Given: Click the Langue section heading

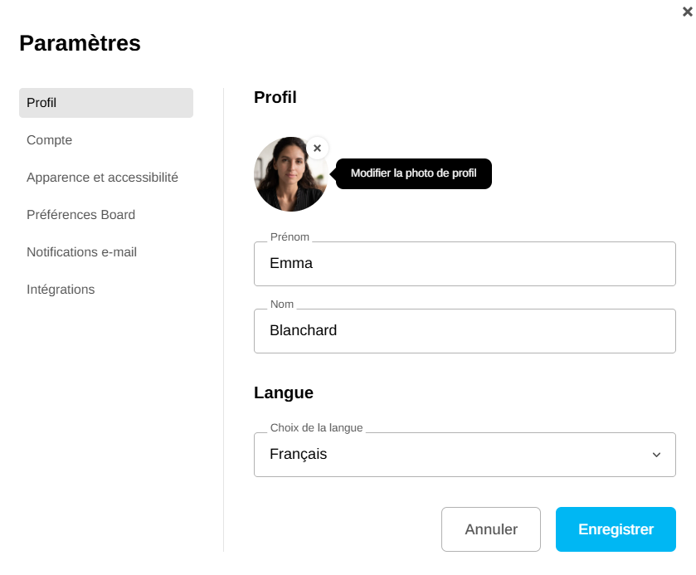Looking at the screenshot, I should tap(284, 393).
